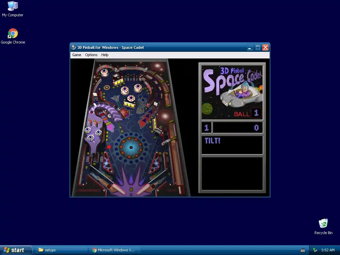Click the right blue lightning slingshot
Screen dimensions: 340x255
[155, 163]
